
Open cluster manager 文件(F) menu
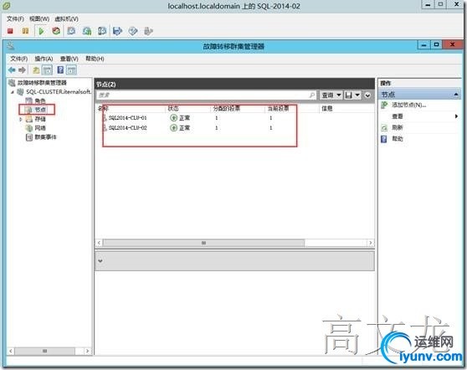click(x=18, y=59)
